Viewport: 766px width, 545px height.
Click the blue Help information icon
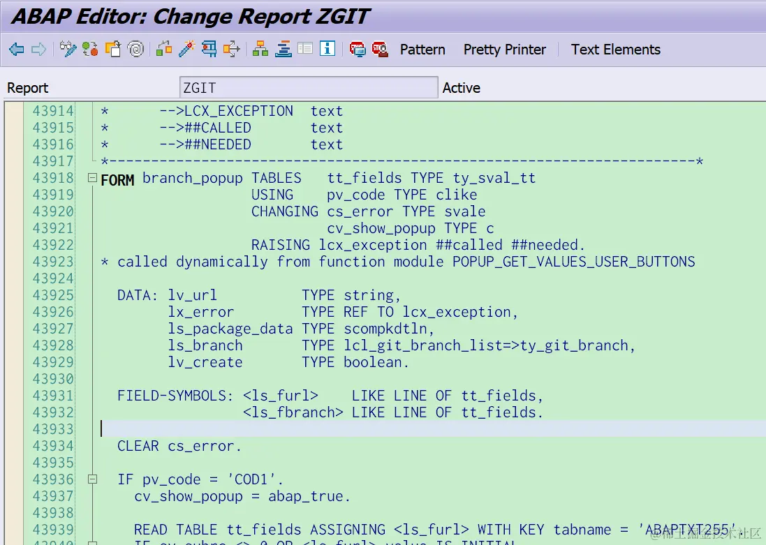(x=327, y=48)
